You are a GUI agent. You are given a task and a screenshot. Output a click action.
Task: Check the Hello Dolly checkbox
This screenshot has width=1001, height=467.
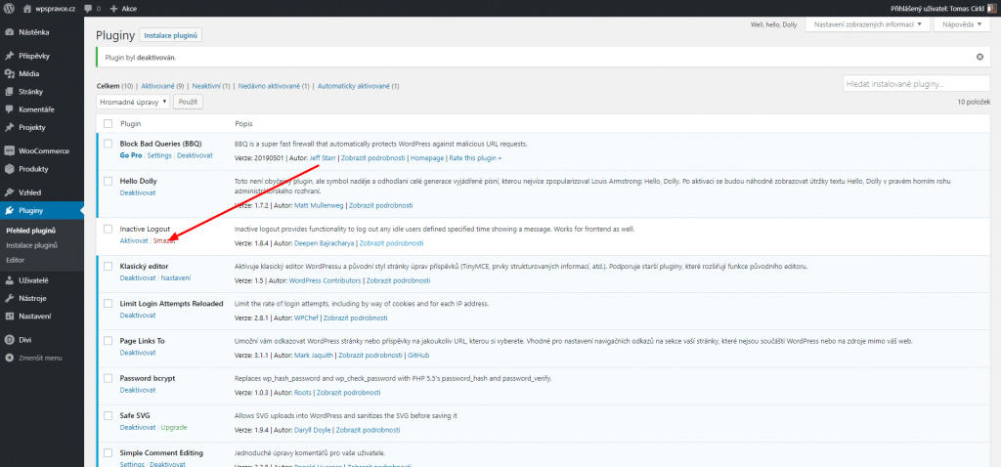[x=108, y=181]
